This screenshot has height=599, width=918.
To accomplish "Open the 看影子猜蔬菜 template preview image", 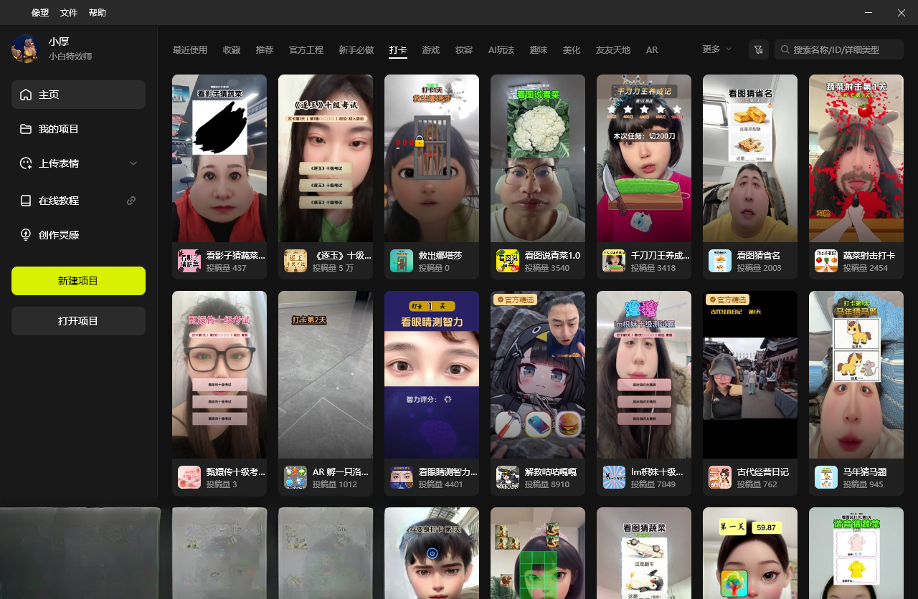I will [x=219, y=158].
